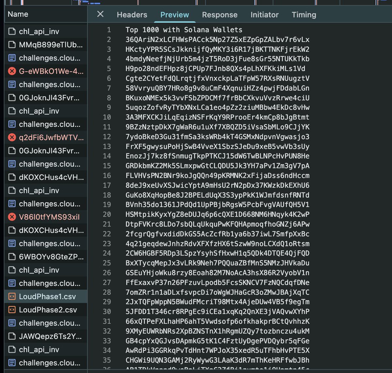Switch to the Headers tab
The height and width of the screenshot is (373, 392).
[132, 15]
